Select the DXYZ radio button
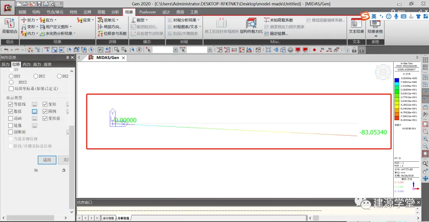 pos(11,82)
